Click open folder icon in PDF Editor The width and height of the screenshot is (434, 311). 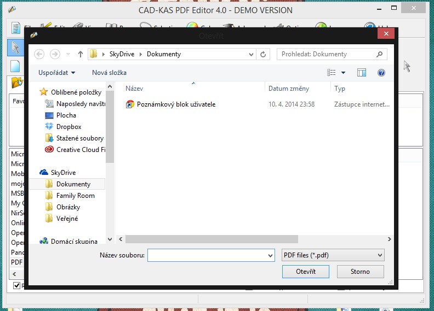pos(17,82)
